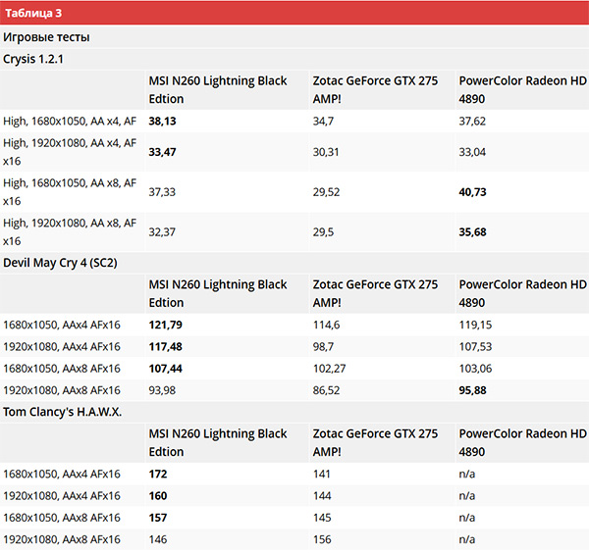Viewport: 589px width, 553px height.
Task: Select the 'Tom Clancy's H.A.W.X.' section heading
Action: 63,412
